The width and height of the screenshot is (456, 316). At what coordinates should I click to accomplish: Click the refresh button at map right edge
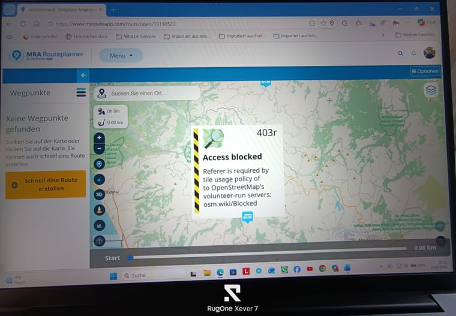pyautogui.click(x=440, y=225)
